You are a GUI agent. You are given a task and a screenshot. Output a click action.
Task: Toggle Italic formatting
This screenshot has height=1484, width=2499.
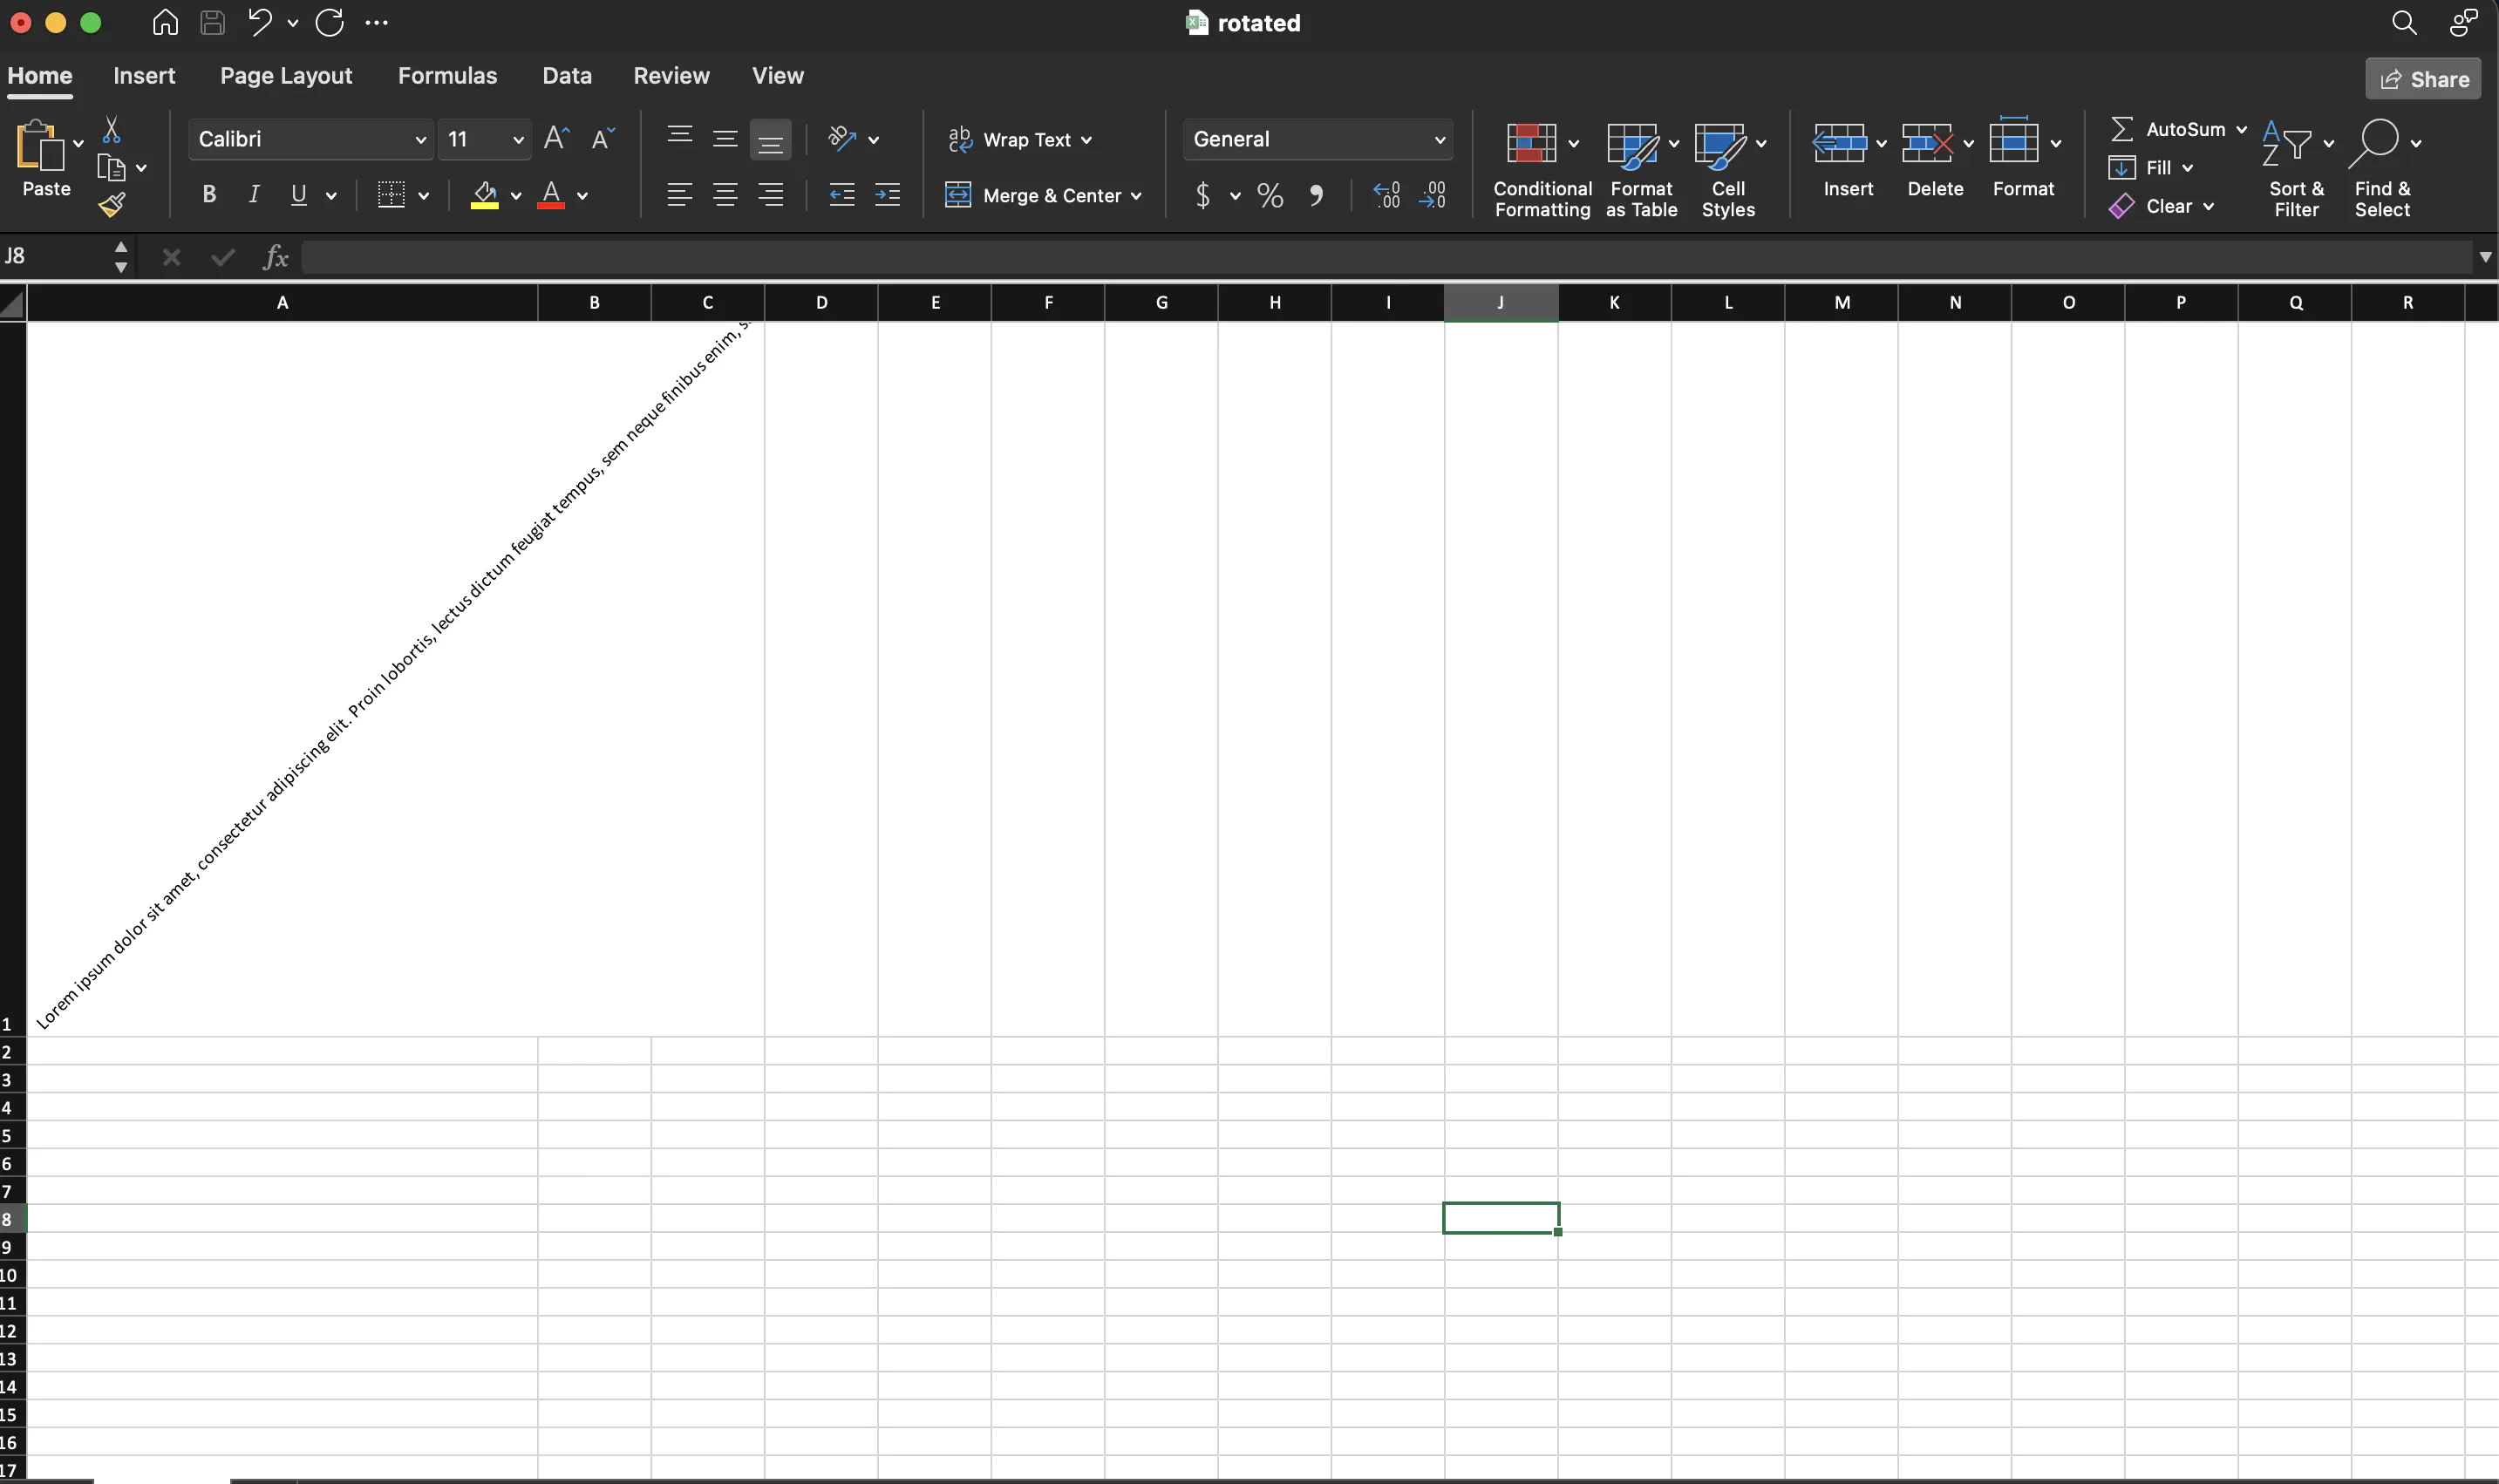click(254, 195)
